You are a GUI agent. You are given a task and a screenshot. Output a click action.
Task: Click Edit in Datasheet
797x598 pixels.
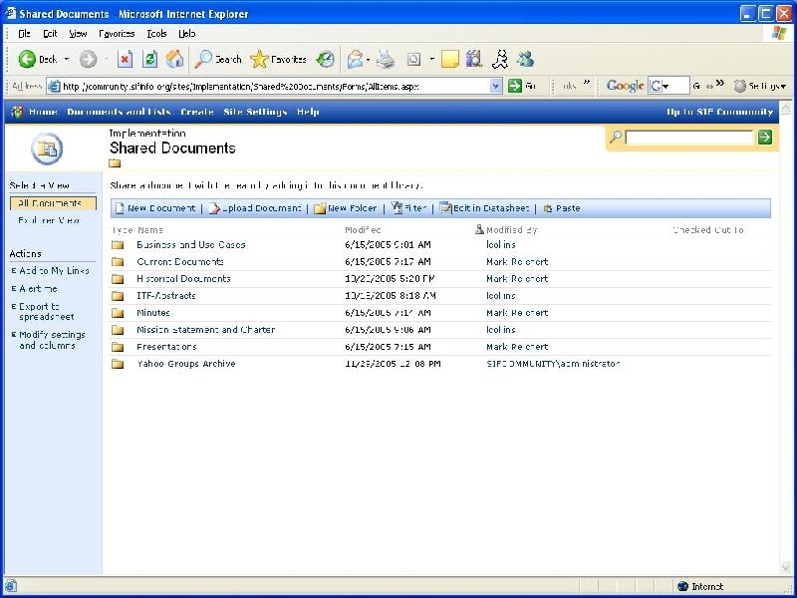click(x=485, y=208)
